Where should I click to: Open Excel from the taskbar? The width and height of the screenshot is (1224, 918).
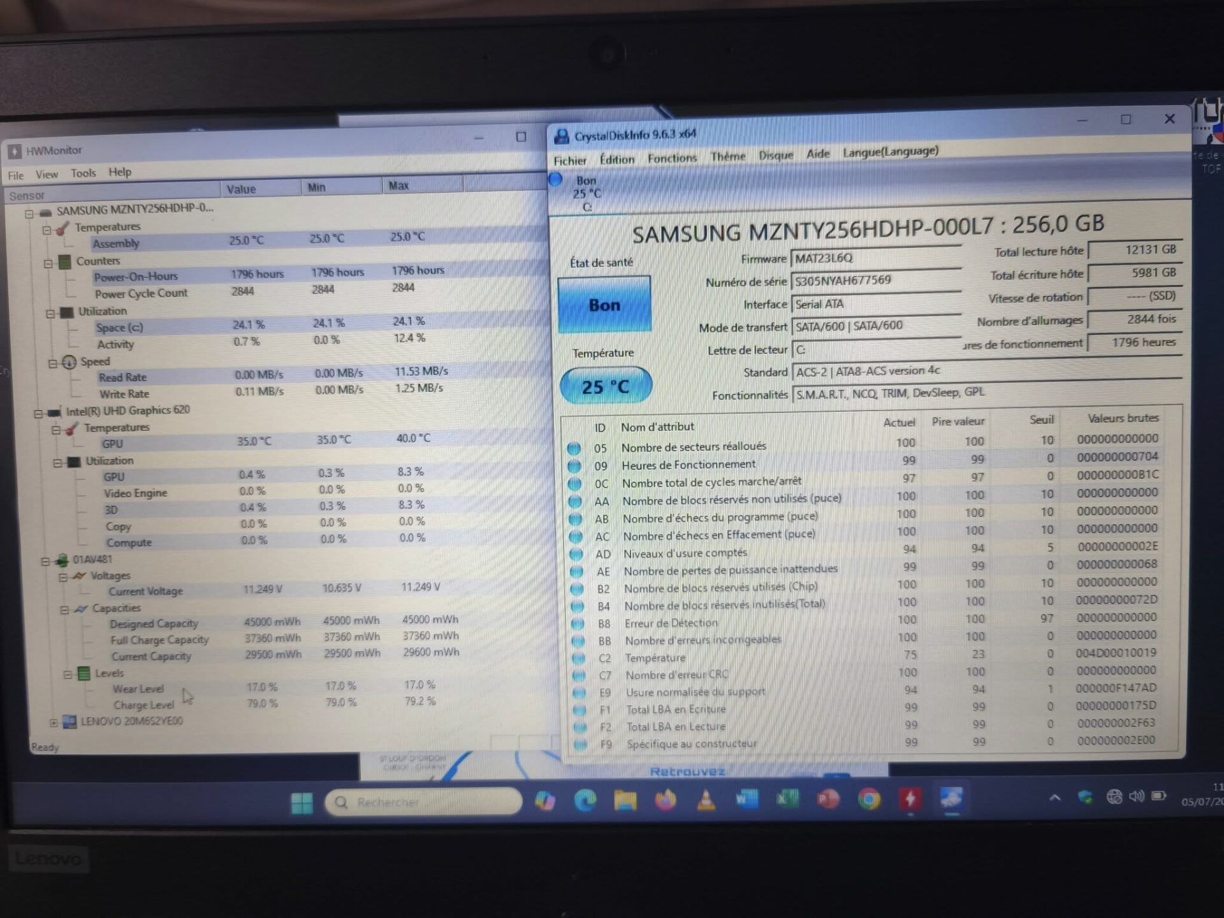787,799
